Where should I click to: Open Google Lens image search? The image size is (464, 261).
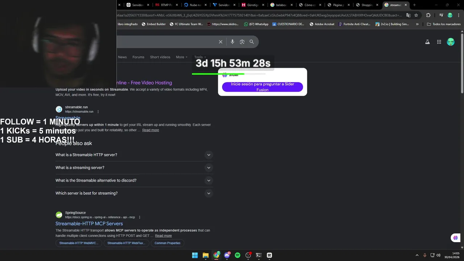point(242,42)
